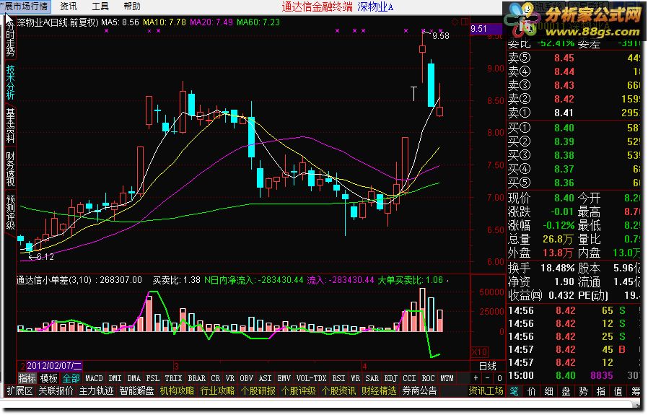Click the square window icon above the chart
This screenshot has height=415, width=648.
465,22
